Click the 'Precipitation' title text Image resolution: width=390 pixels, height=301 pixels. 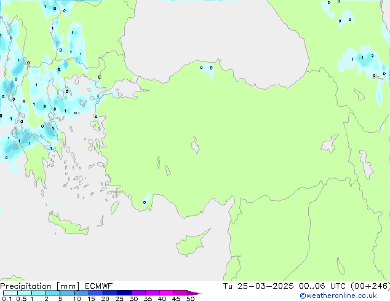pyautogui.click(x=26, y=286)
